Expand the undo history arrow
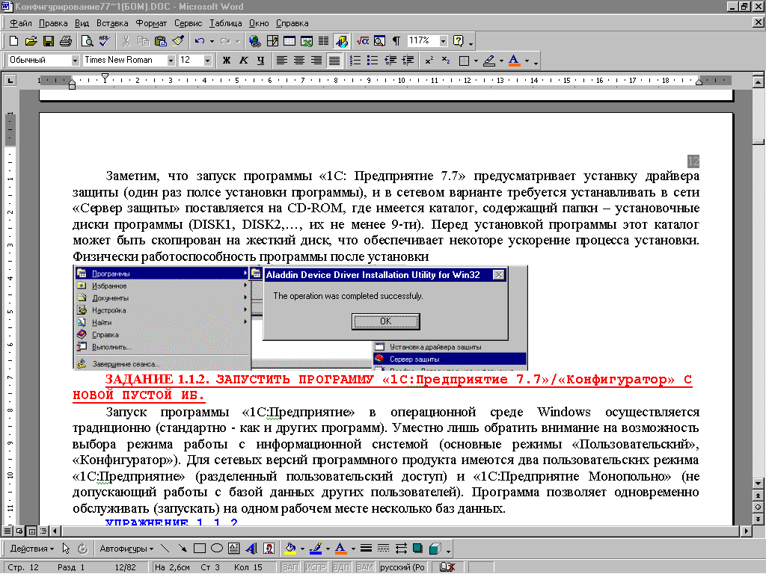This screenshot has width=766, height=574. [212, 41]
